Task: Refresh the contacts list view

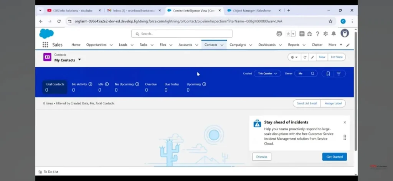Action: point(305,57)
